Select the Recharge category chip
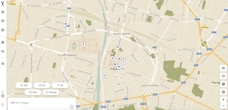Screen dimensions: 228x110 [51, 92]
